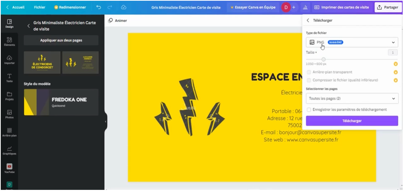This screenshot has height=191, width=403.
Task: Click the undo arrow icon
Action: [99, 7]
